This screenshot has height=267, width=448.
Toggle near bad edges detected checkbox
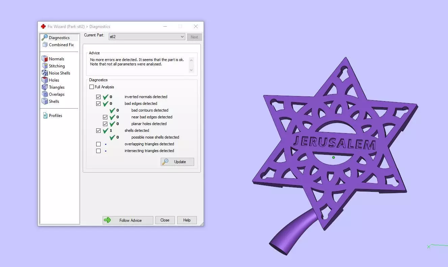pos(105,117)
